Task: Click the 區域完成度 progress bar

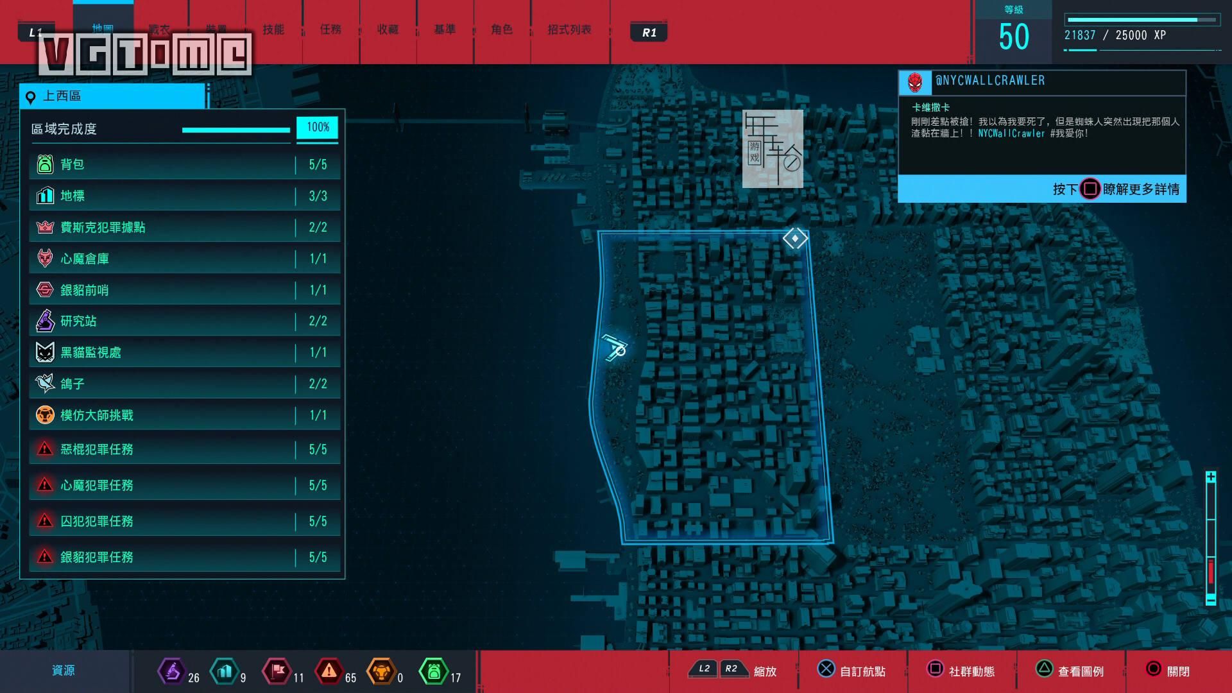Action: pyautogui.click(x=236, y=130)
